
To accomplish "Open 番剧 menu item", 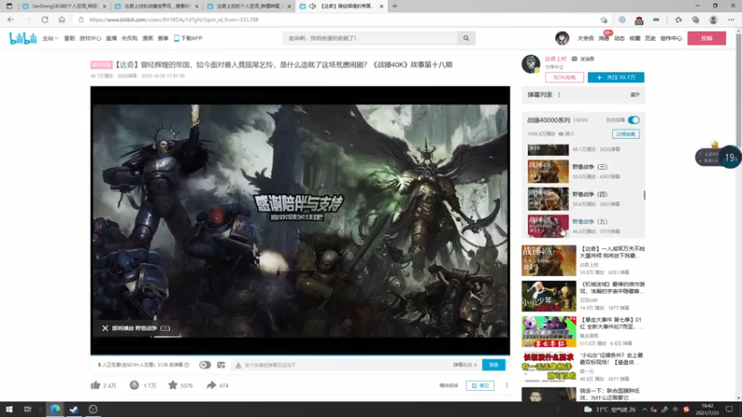I will coord(70,38).
